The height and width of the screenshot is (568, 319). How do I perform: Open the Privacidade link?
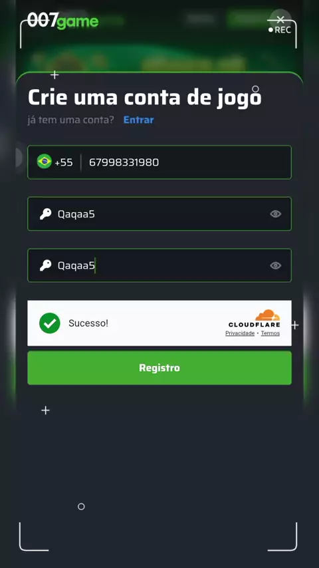(x=240, y=333)
